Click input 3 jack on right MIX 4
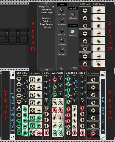The width and height of the screenshot is (115, 142). [x=82, y=120]
